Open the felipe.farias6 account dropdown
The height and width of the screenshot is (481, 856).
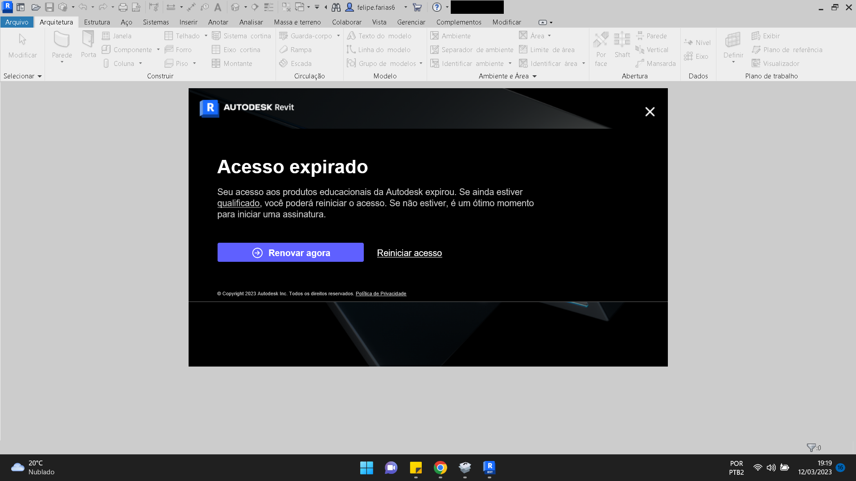click(x=406, y=7)
